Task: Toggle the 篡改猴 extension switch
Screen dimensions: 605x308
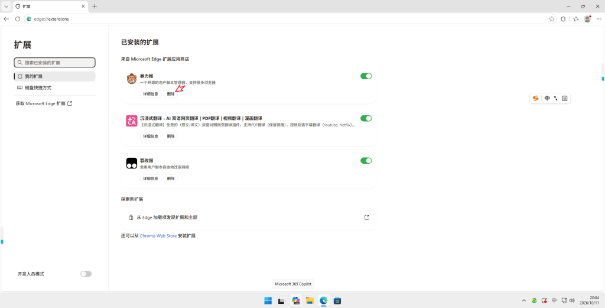Action: point(366,161)
